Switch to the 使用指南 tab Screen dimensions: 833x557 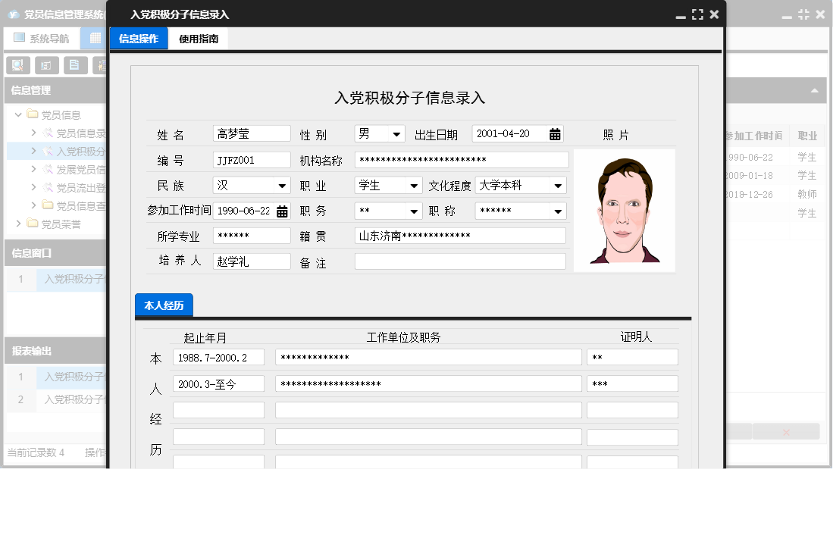click(x=199, y=39)
